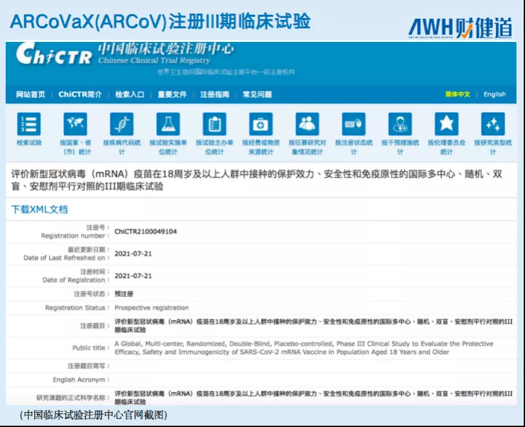525x427 pixels.
Task: Click the English public title text
Action: tap(304, 348)
